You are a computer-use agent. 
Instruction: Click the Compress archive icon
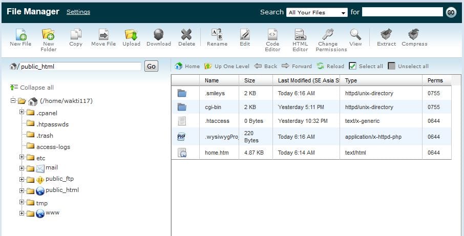click(x=414, y=35)
